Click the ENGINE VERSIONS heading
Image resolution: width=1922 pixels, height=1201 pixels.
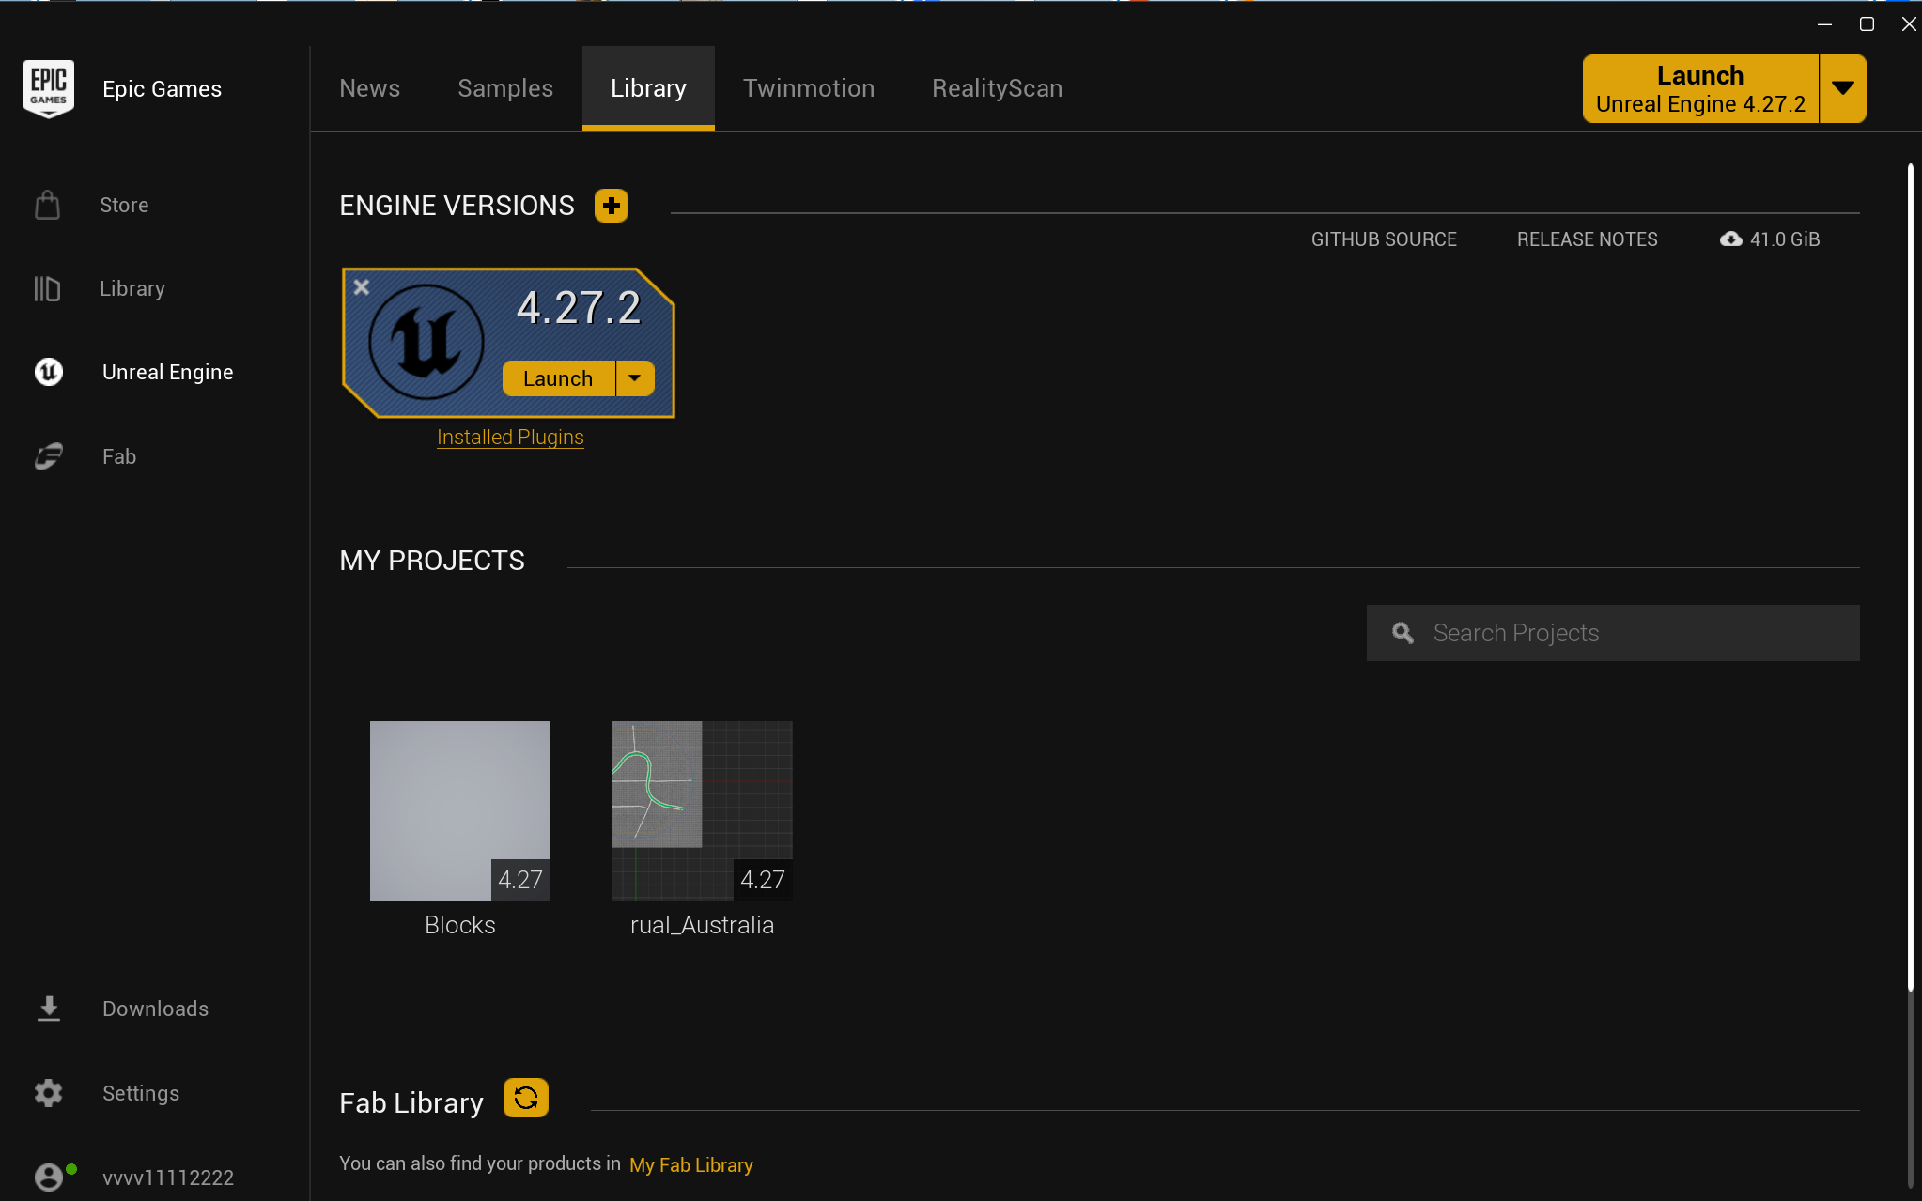click(x=457, y=206)
